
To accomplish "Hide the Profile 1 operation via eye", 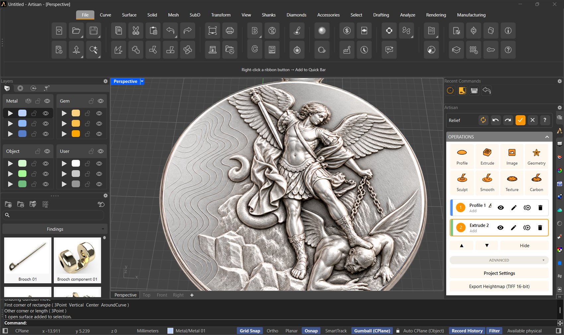I will [x=501, y=208].
